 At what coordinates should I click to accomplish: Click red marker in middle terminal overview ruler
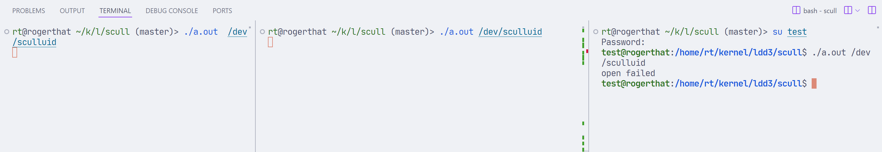587,51
